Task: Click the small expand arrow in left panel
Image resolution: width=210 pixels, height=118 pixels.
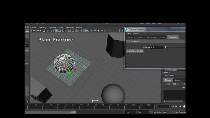Action: (28, 102)
